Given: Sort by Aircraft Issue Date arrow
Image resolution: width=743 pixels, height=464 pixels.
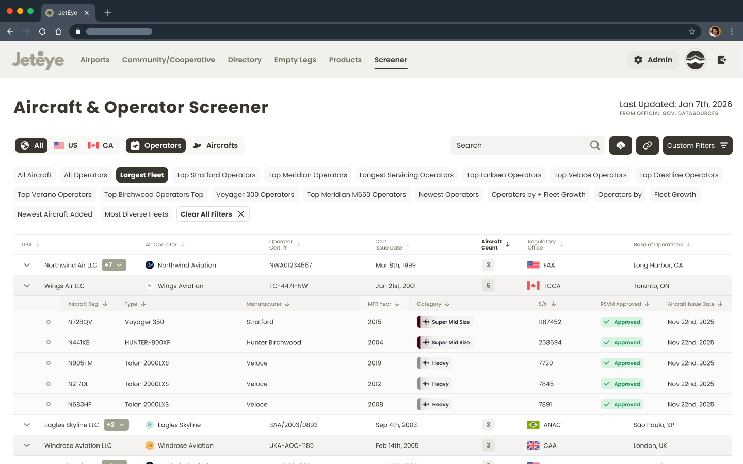Looking at the screenshot, I should point(720,304).
